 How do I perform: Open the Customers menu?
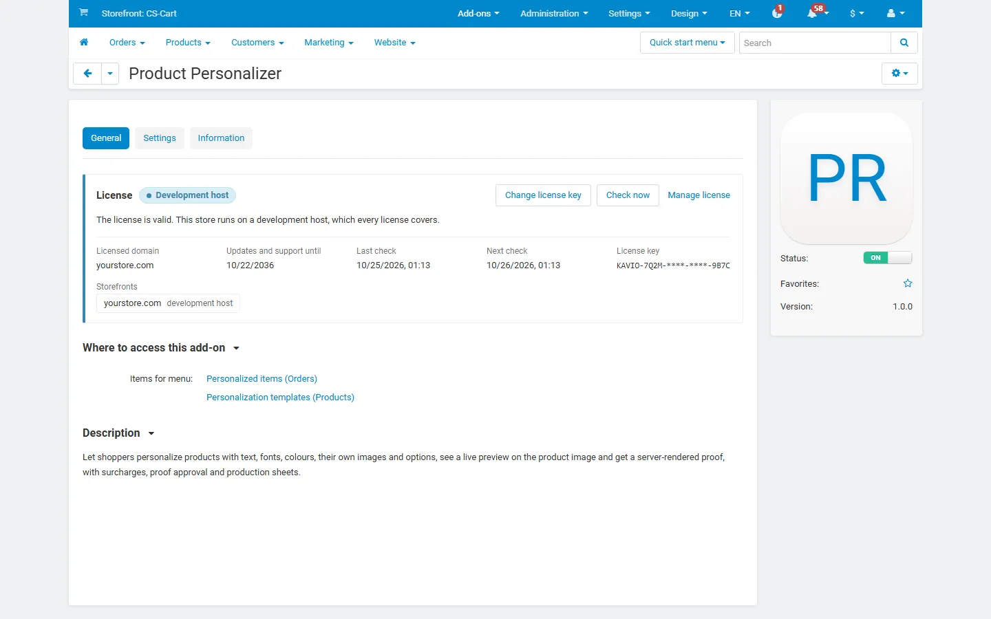257,43
